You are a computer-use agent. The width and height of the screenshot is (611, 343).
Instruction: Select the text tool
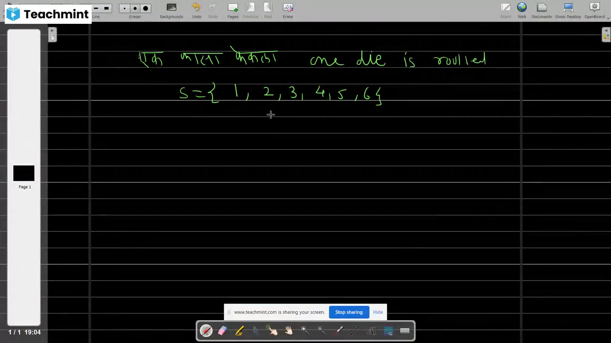click(371, 331)
